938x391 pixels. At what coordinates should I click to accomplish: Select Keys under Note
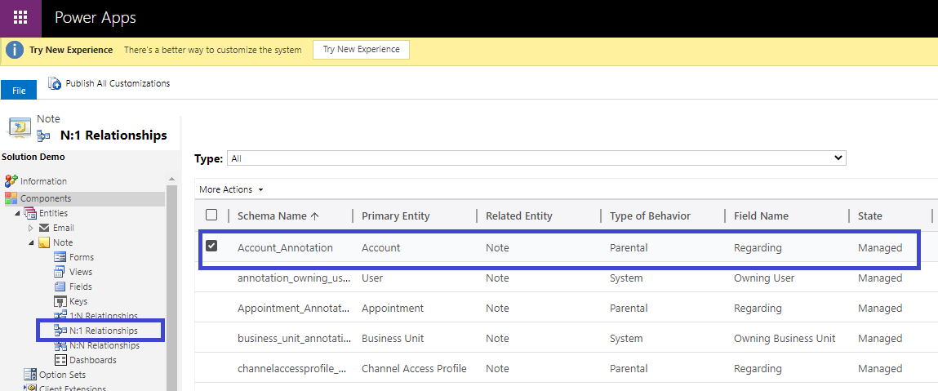click(x=78, y=301)
